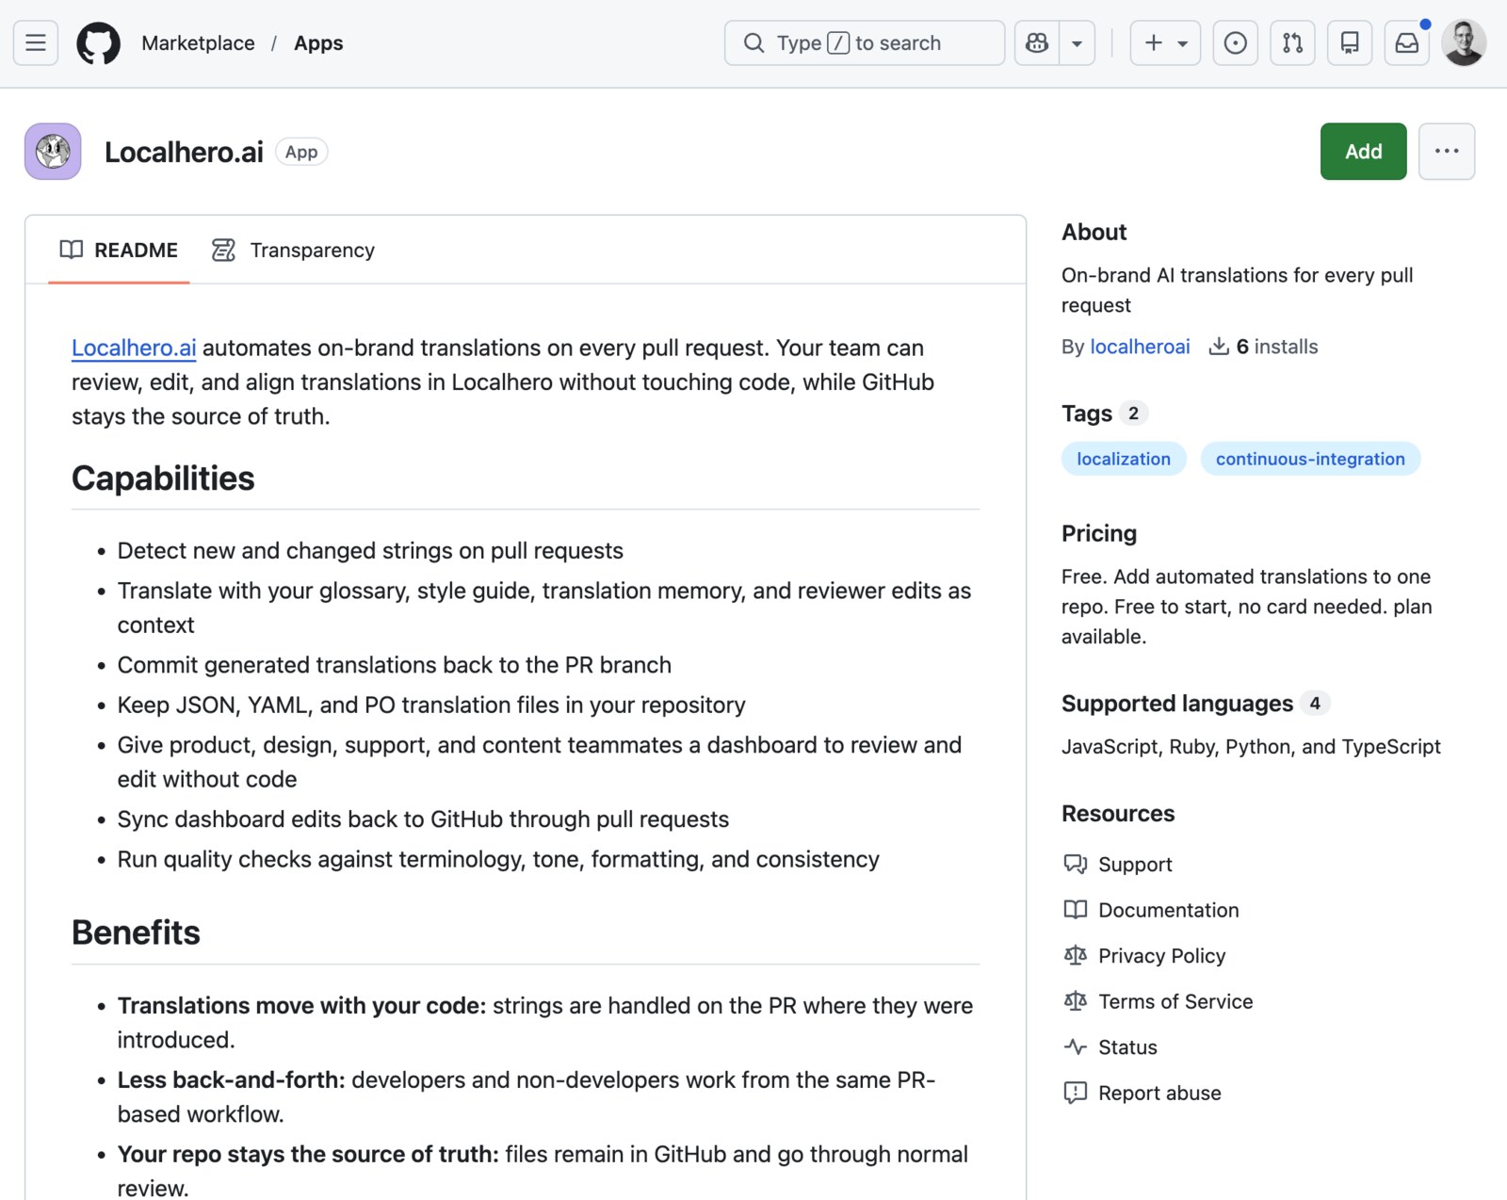Click the "6 installs" text
Screen dimensions: 1507x1200
1276,347
